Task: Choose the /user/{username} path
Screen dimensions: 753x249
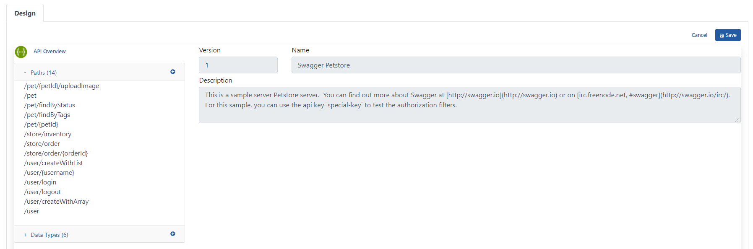Action: point(49,173)
